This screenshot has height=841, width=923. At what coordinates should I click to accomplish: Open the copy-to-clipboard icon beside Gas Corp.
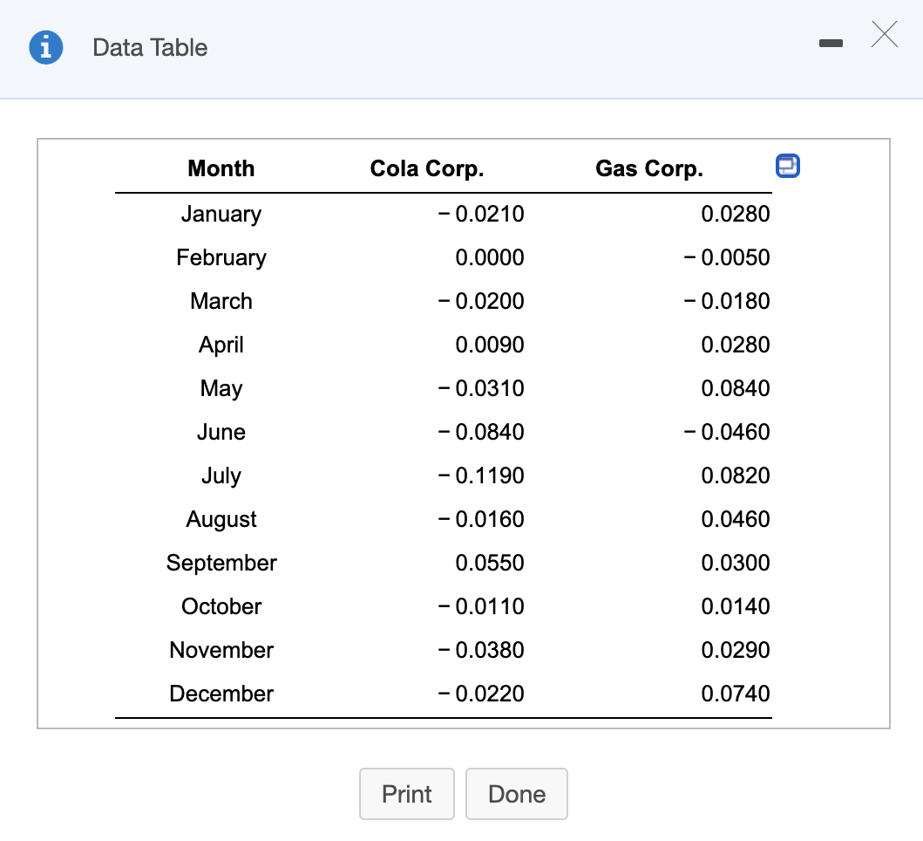787,166
